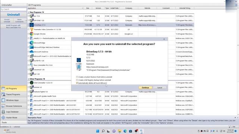The height and width of the screenshot is (134, 239).
Task: Open Windows taskbar search
Action: 103,131
